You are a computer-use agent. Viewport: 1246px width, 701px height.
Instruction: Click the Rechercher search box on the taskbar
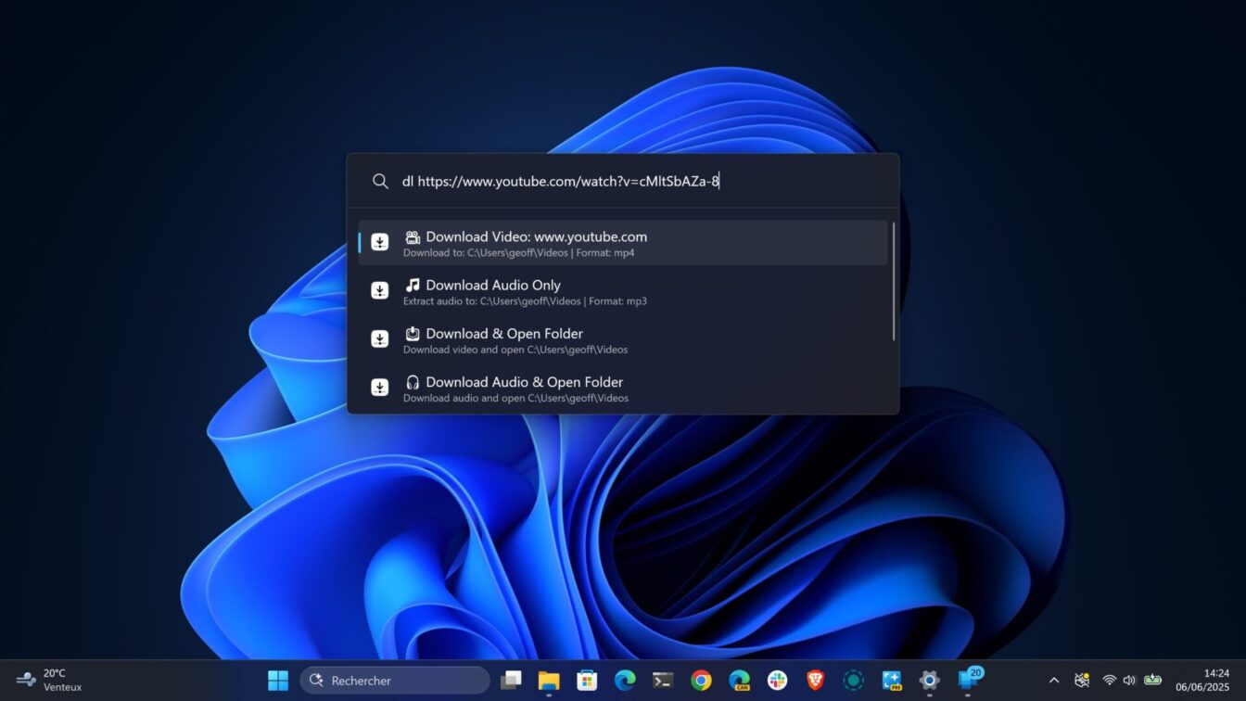coord(394,680)
